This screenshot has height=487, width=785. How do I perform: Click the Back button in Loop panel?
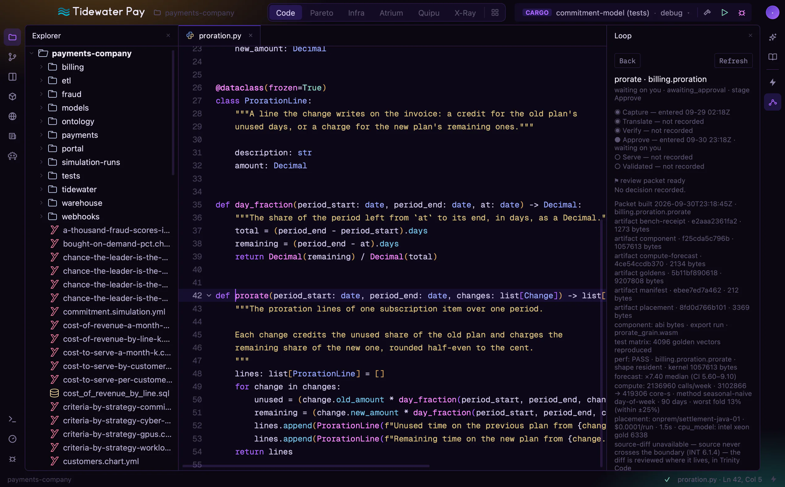tap(627, 61)
